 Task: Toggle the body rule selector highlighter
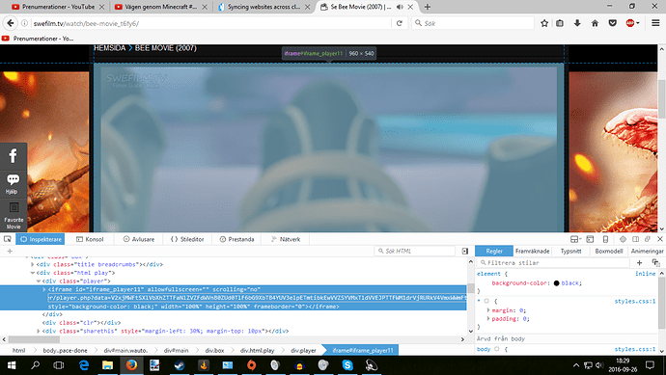(x=496, y=349)
